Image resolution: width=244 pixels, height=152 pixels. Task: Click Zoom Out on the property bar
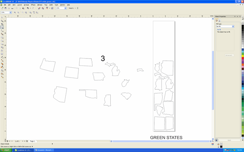coord(18,12)
